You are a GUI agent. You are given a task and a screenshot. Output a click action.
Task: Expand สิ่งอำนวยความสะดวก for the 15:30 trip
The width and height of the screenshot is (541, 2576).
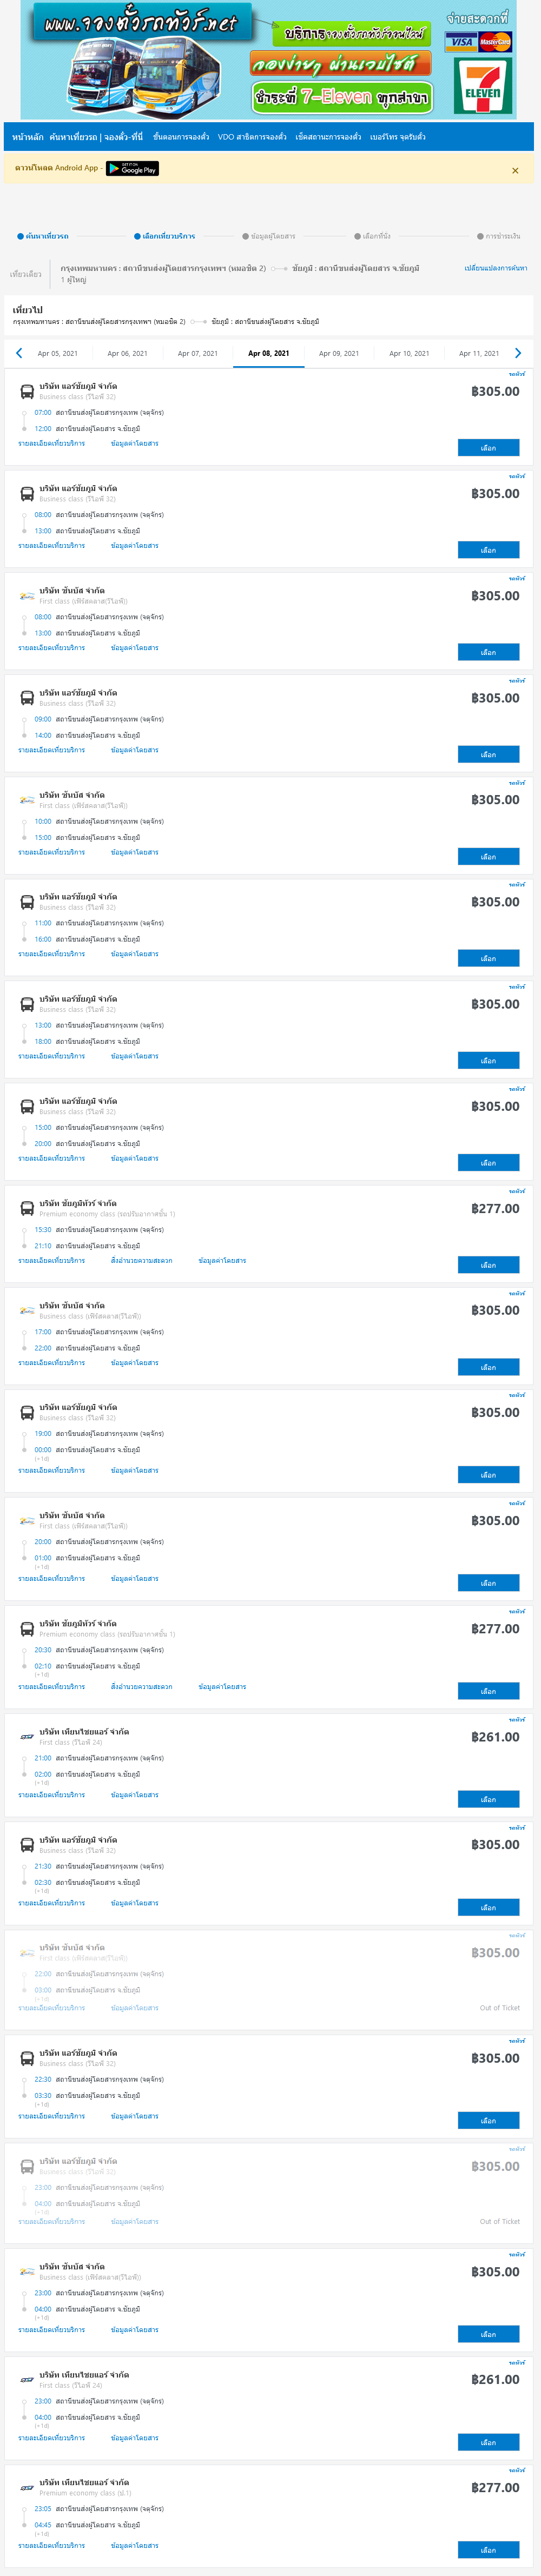(141, 1261)
